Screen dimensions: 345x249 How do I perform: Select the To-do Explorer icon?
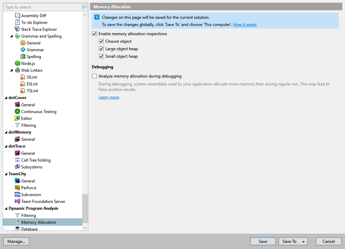[17, 22]
